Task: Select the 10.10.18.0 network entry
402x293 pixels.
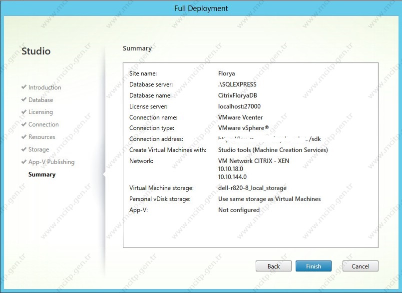Action: point(231,169)
